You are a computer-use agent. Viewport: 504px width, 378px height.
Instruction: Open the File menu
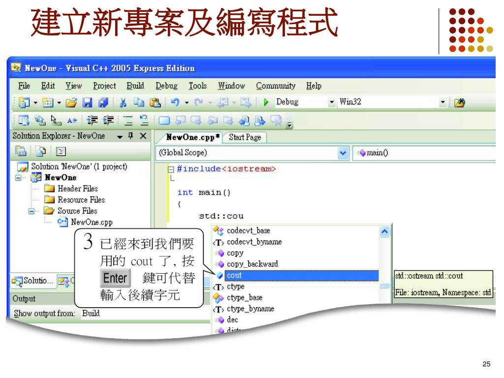24,86
